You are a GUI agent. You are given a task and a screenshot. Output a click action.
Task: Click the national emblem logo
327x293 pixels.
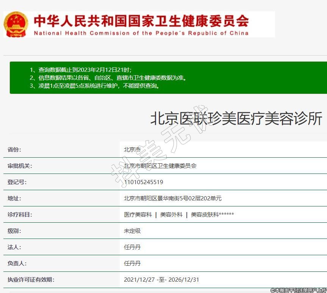(16, 24)
